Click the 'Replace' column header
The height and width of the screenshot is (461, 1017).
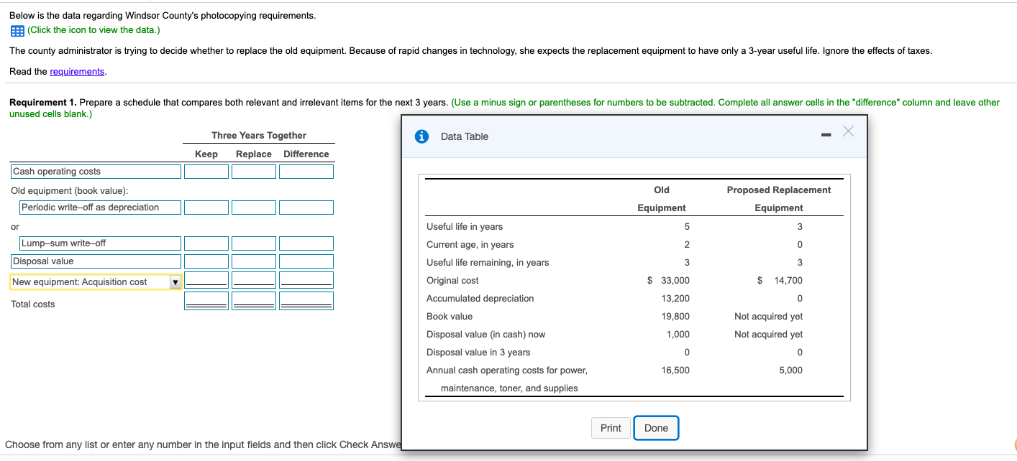[254, 154]
